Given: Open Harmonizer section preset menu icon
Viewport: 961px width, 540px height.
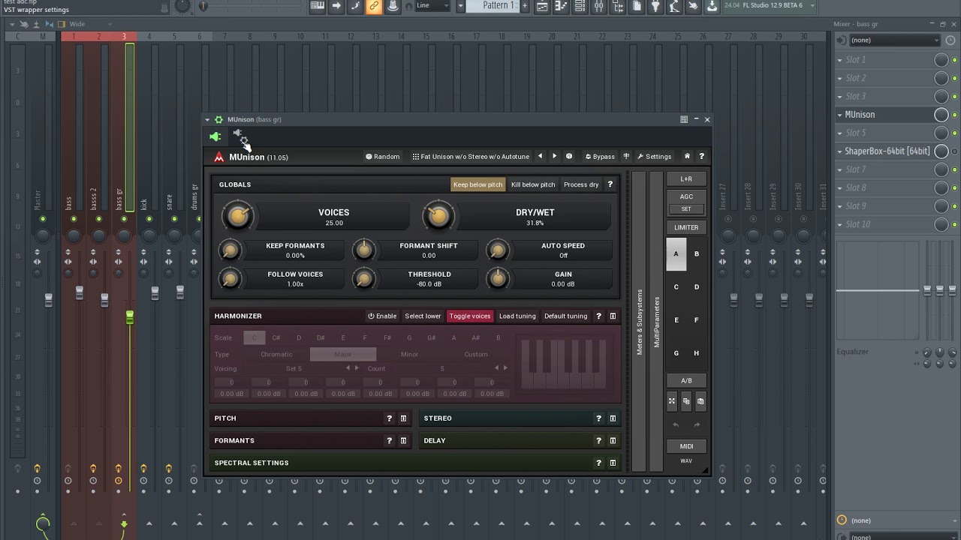Looking at the screenshot, I should coord(613,316).
